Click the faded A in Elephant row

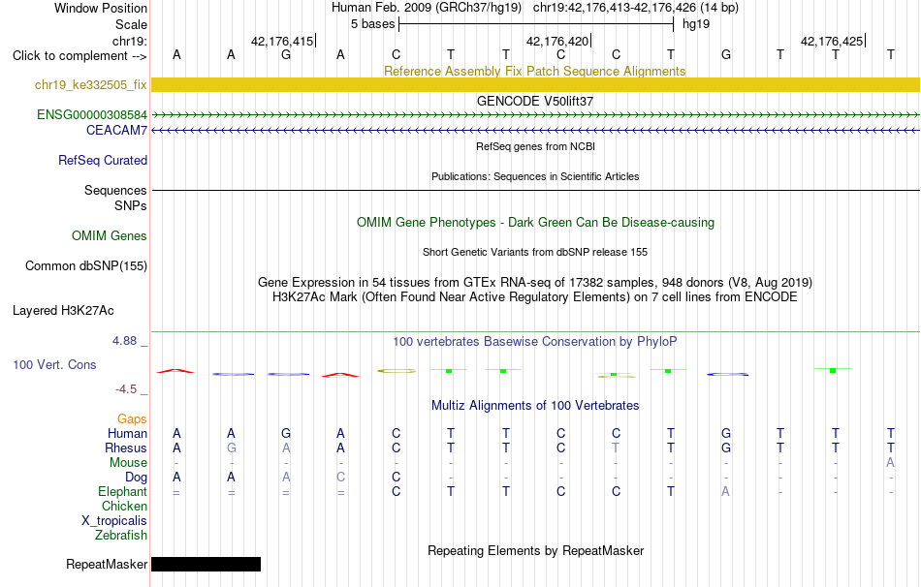[x=725, y=491]
